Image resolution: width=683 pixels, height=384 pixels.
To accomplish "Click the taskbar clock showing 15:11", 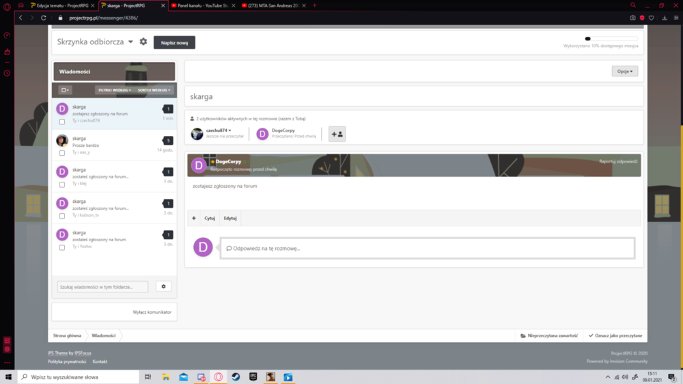I will point(652,377).
